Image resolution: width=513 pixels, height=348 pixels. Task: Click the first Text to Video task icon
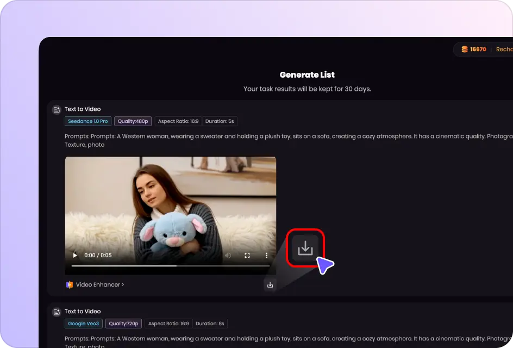coord(56,110)
